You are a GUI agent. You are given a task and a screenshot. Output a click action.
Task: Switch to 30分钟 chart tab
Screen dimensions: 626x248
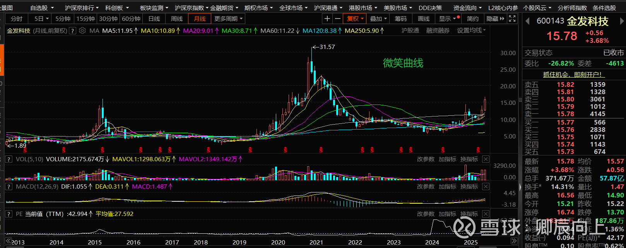pyautogui.click(x=108, y=19)
